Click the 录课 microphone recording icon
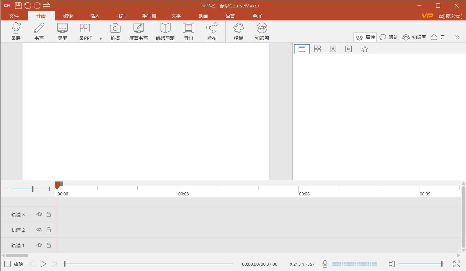 pos(16,28)
